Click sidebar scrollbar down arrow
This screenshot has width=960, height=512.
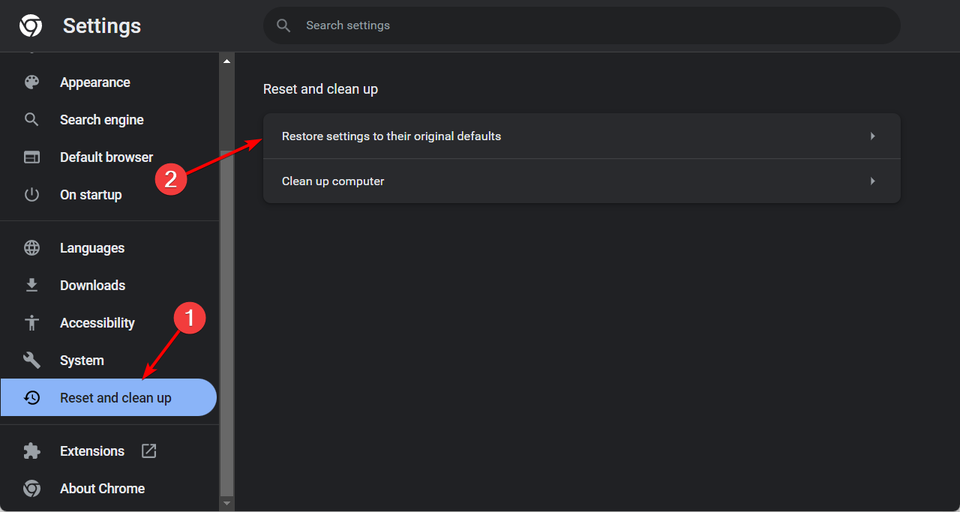[226, 504]
